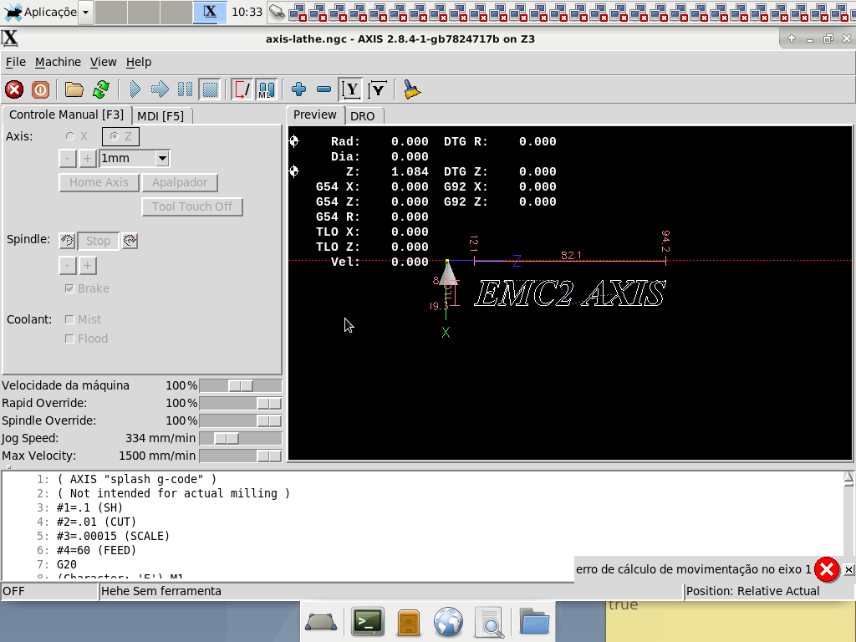Click the G-code listing scrollbar
This screenshot has width=856, height=642.
848,525
